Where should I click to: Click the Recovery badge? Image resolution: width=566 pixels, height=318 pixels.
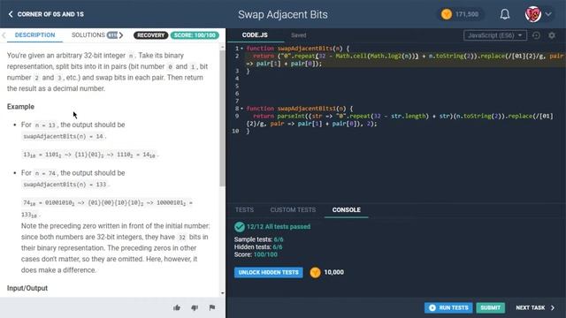[x=150, y=35]
